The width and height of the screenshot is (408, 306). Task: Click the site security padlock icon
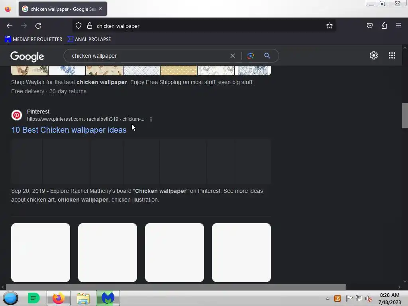tap(90, 26)
